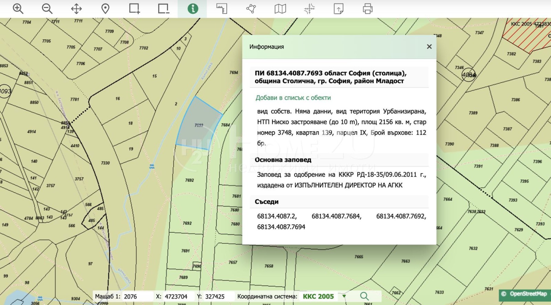Click the X coordinate input field
Screen dimensions: 551x305
[177, 296]
